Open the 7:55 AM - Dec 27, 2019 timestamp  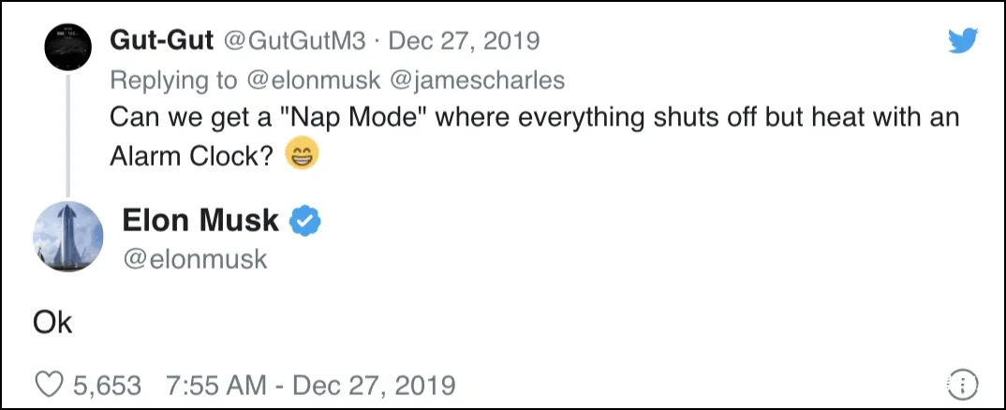[x=310, y=384]
